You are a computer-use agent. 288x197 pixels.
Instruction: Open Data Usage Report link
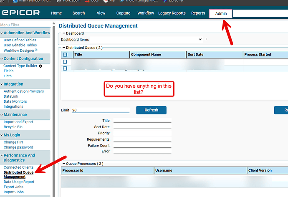tap(19, 182)
